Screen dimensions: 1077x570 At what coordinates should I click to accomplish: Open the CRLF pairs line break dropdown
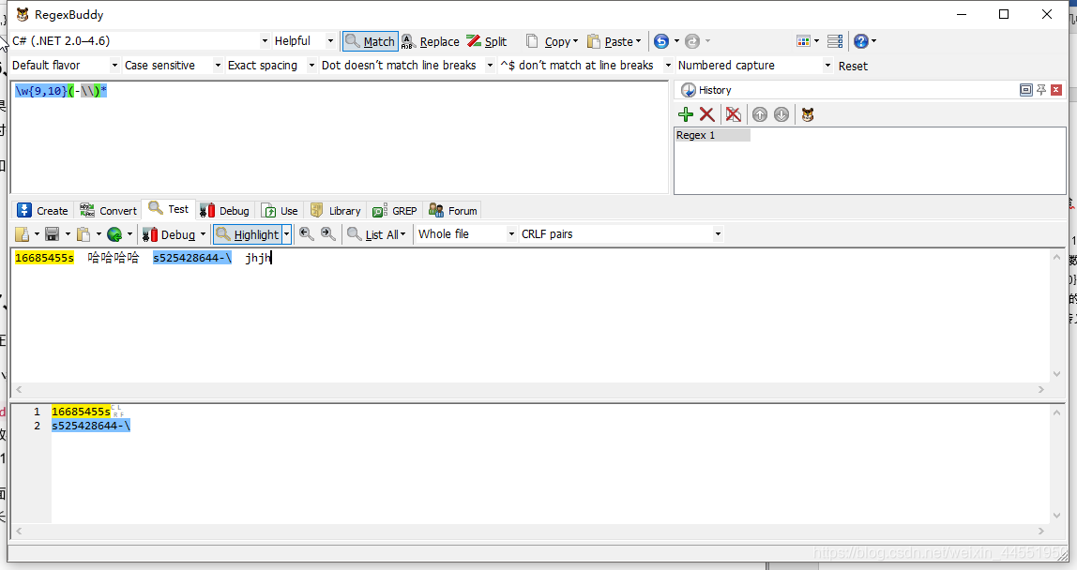tap(621, 234)
